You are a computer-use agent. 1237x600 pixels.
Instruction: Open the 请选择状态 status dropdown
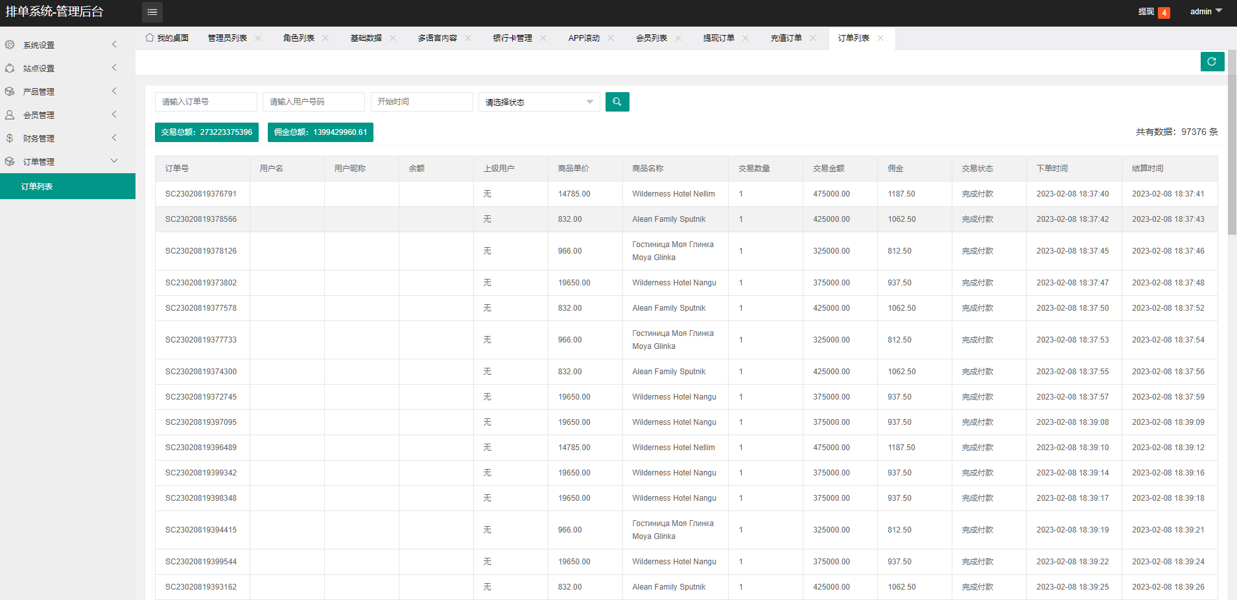(538, 102)
